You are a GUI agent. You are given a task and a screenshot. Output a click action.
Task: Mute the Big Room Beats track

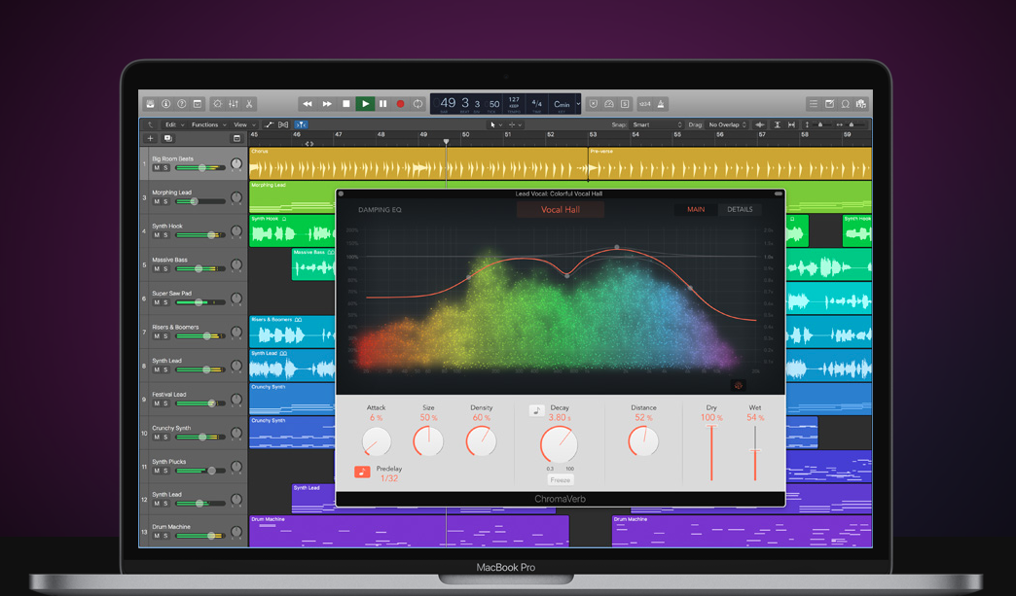point(156,168)
